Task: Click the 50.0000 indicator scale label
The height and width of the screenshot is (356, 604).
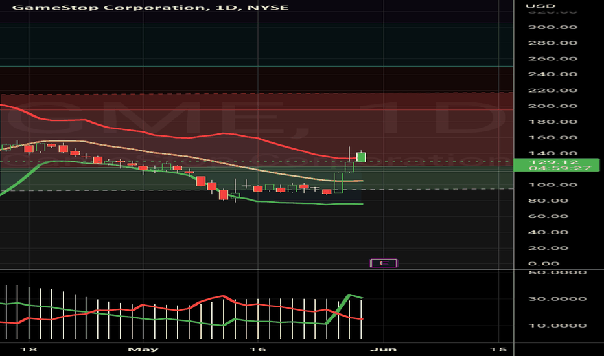Action: (x=557, y=273)
